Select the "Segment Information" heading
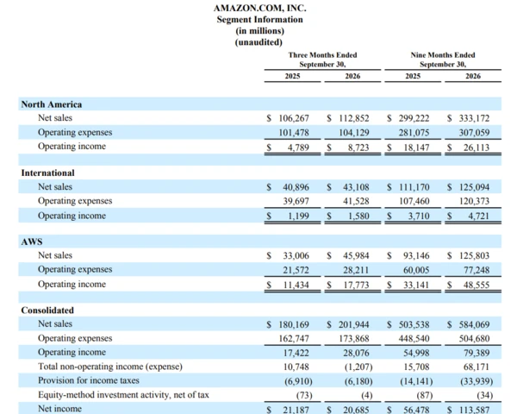The height and width of the screenshot is (414, 517). [259, 20]
